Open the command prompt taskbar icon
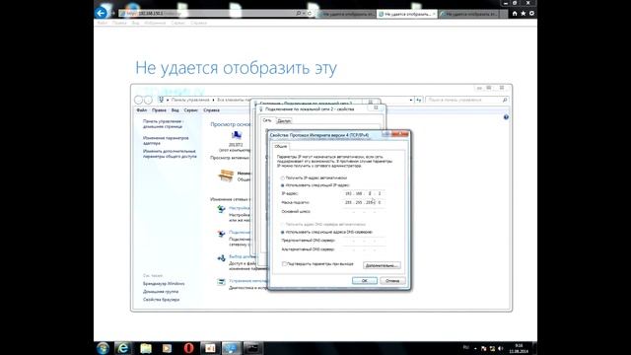Image resolution: width=631 pixels, height=355 pixels. pos(252,348)
